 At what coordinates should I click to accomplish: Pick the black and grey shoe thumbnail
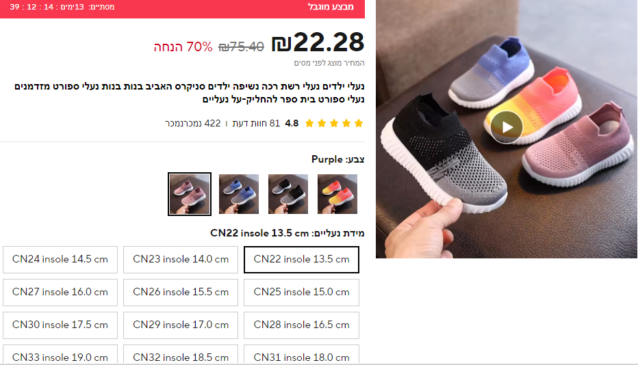288,194
